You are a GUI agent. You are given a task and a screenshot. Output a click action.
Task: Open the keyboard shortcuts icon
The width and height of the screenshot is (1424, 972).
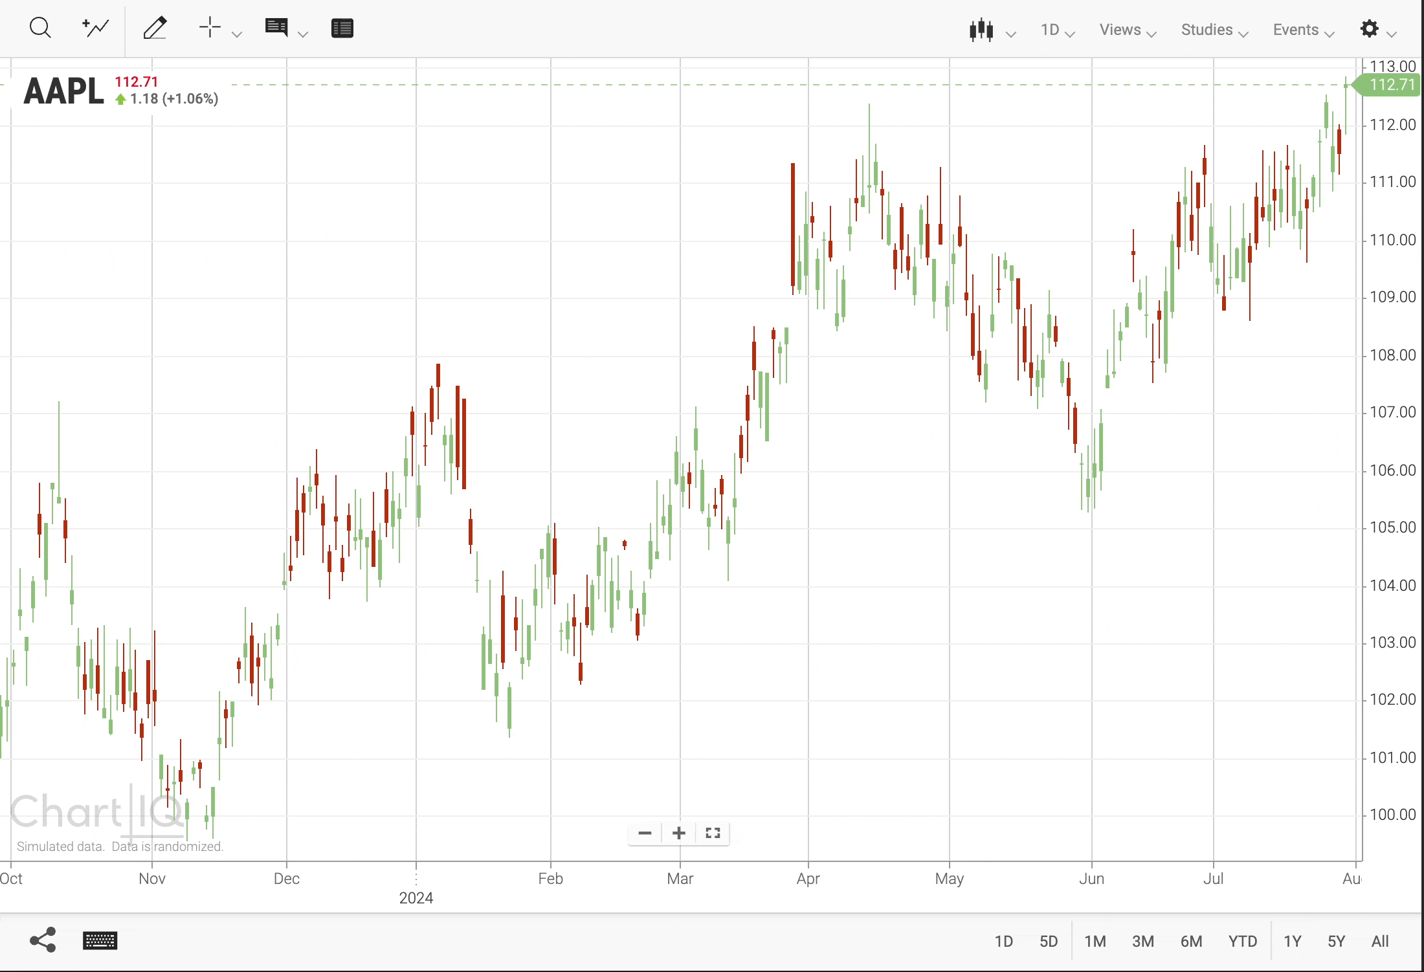pyautogui.click(x=100, y=941)
